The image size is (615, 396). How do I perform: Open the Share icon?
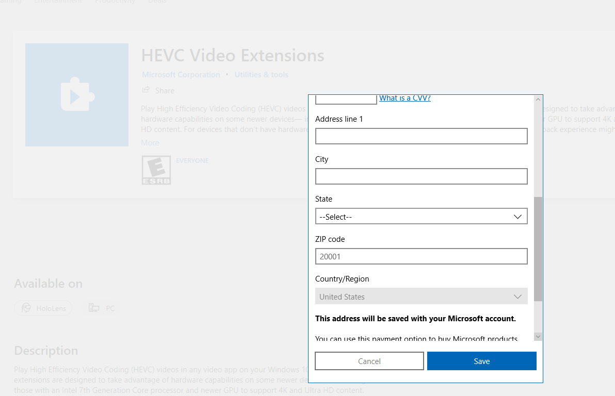click(146, 90)
